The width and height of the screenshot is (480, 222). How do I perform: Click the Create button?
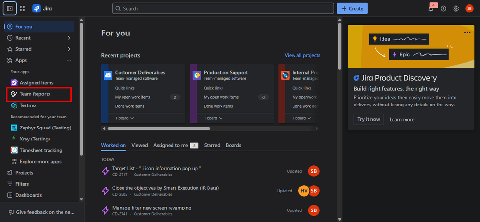point(352,9)
